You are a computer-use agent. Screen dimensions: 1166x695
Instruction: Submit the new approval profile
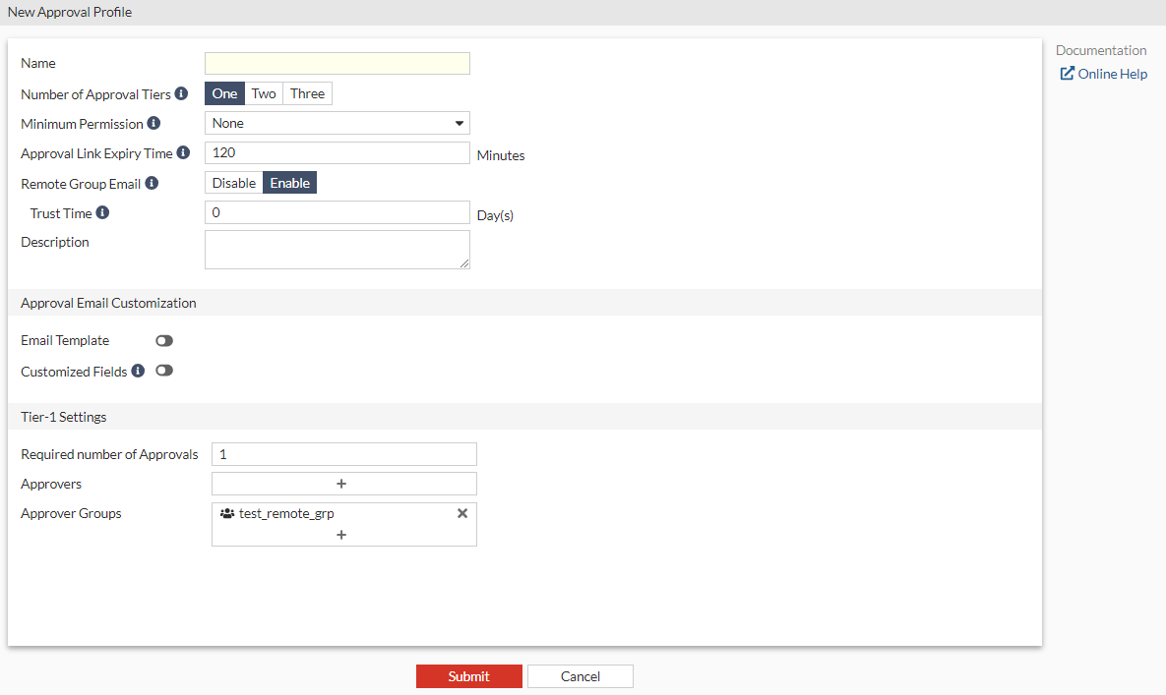pyautogui.click(x=469, y=676)
